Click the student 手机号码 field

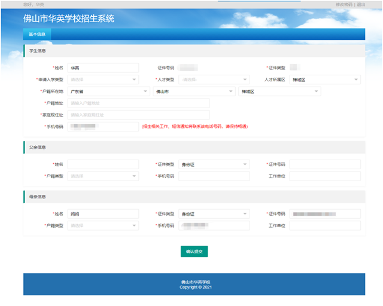point(102,127)
